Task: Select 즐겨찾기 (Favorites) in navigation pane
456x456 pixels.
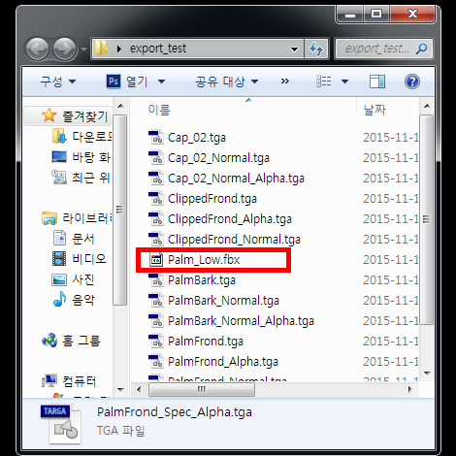Action: point(84,116)
